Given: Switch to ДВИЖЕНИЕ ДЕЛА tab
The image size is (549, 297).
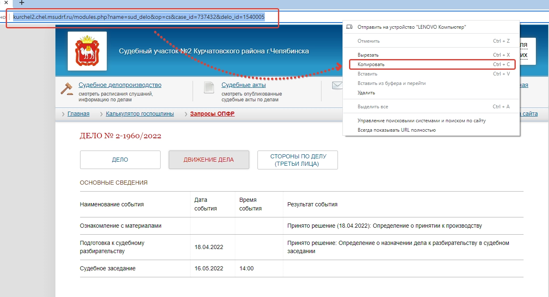Looking at the screenshot, I should click(209, 160).
